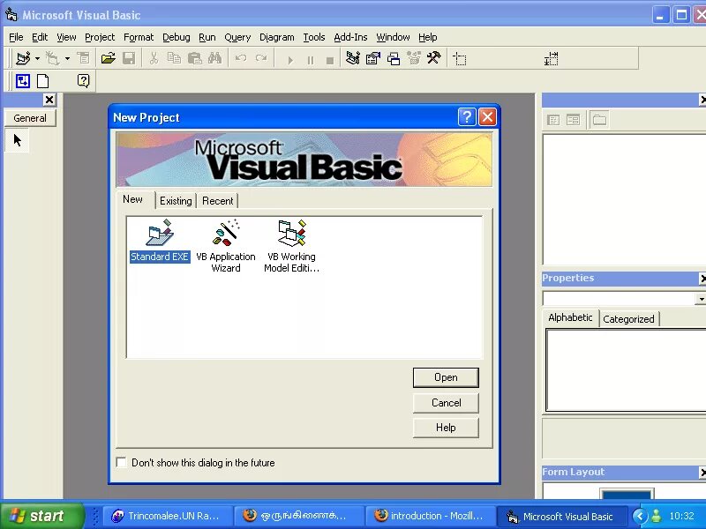This screenshot has height=529, width=706.
Task: Open the Add Project dropdown arrow
Action: [x=37, y=58]
